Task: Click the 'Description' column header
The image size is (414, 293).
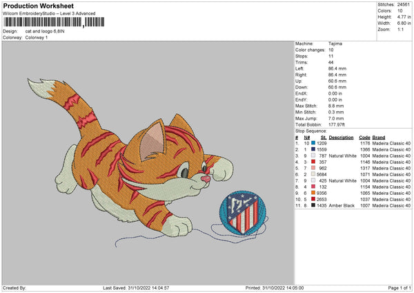Action: (341, 138)
